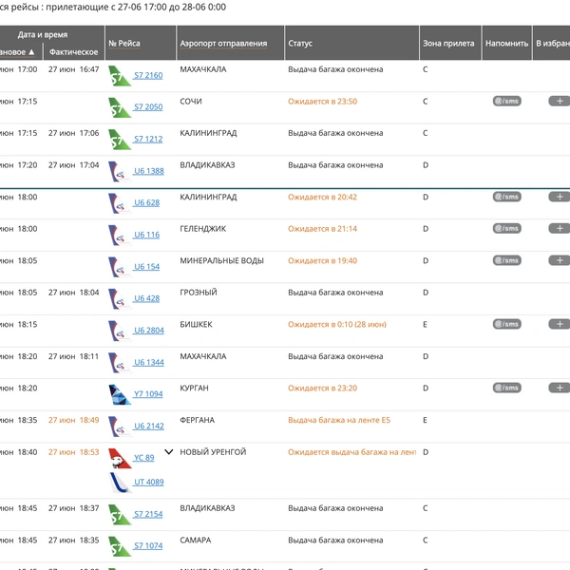Add Минеральные Воды flight U6 154 to favorites
Image resolution: width=570 pixels, height=570 pixels.
pos(560,260)
